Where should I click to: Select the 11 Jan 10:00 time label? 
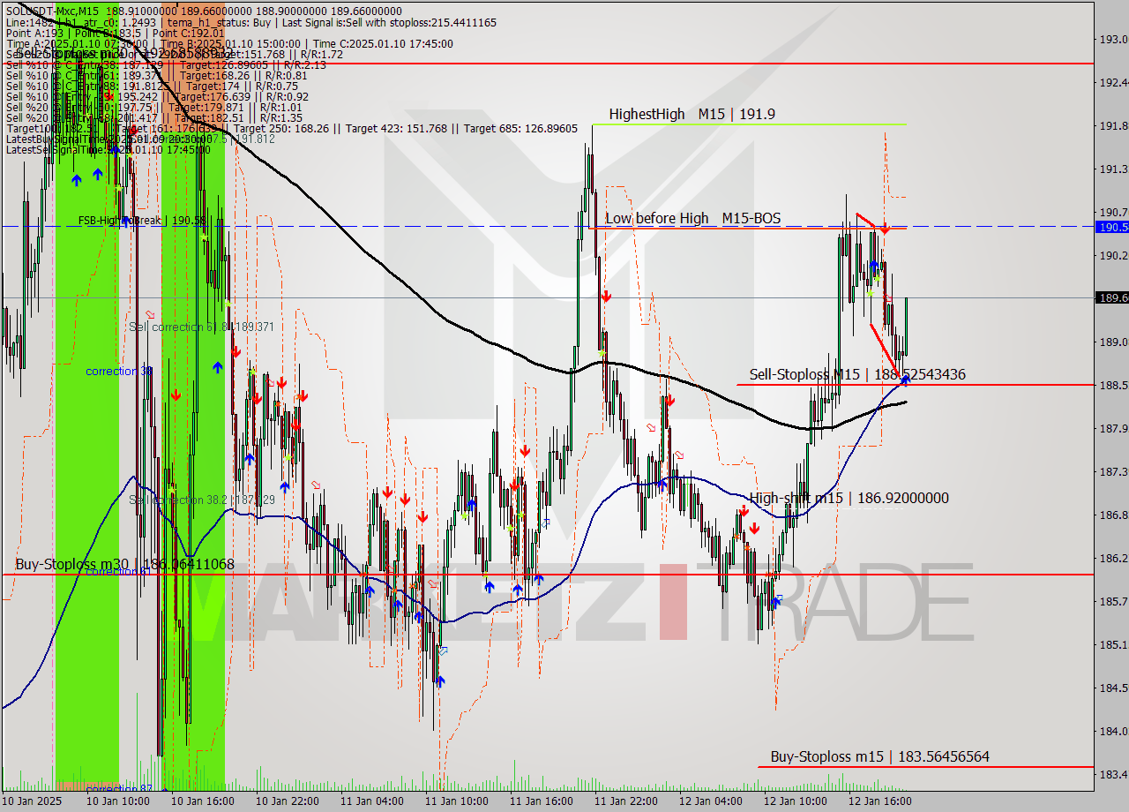456,801
